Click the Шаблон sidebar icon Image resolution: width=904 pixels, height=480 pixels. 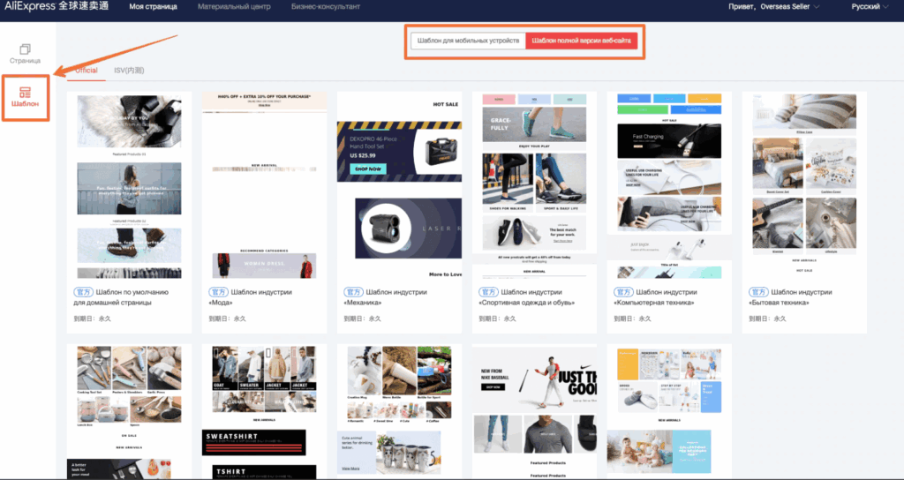(25, 97)
